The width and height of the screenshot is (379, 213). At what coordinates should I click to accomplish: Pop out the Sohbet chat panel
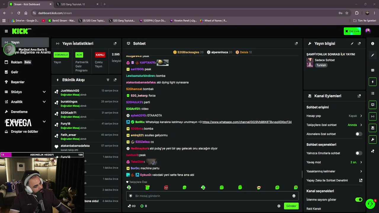[296, 43]
